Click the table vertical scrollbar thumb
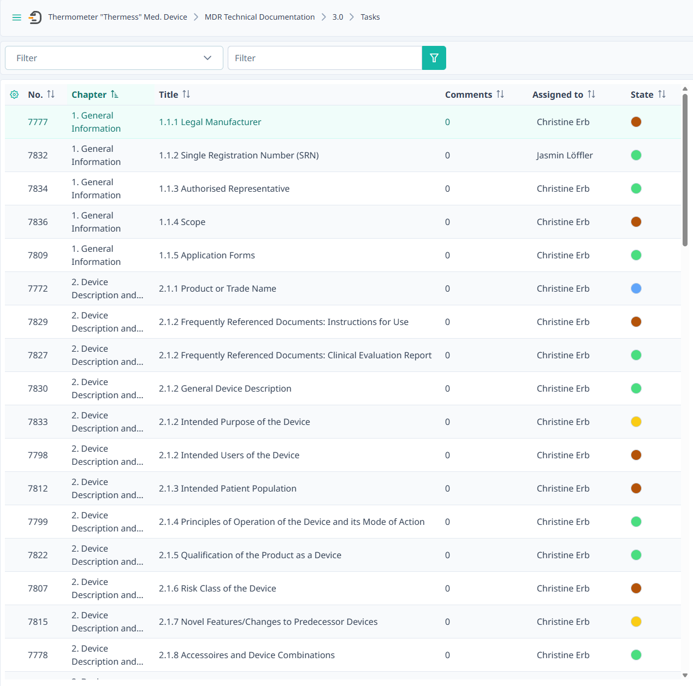The image size is (693, 686). (x=685, y=170)
